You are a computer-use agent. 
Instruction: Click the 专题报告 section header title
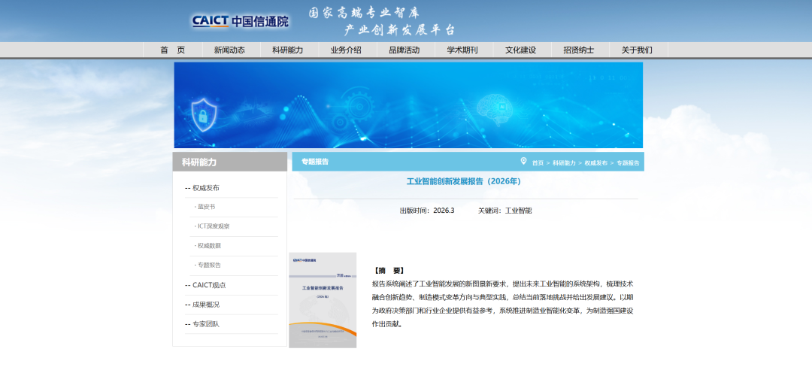pyautogui.click(x=315, y=162)
